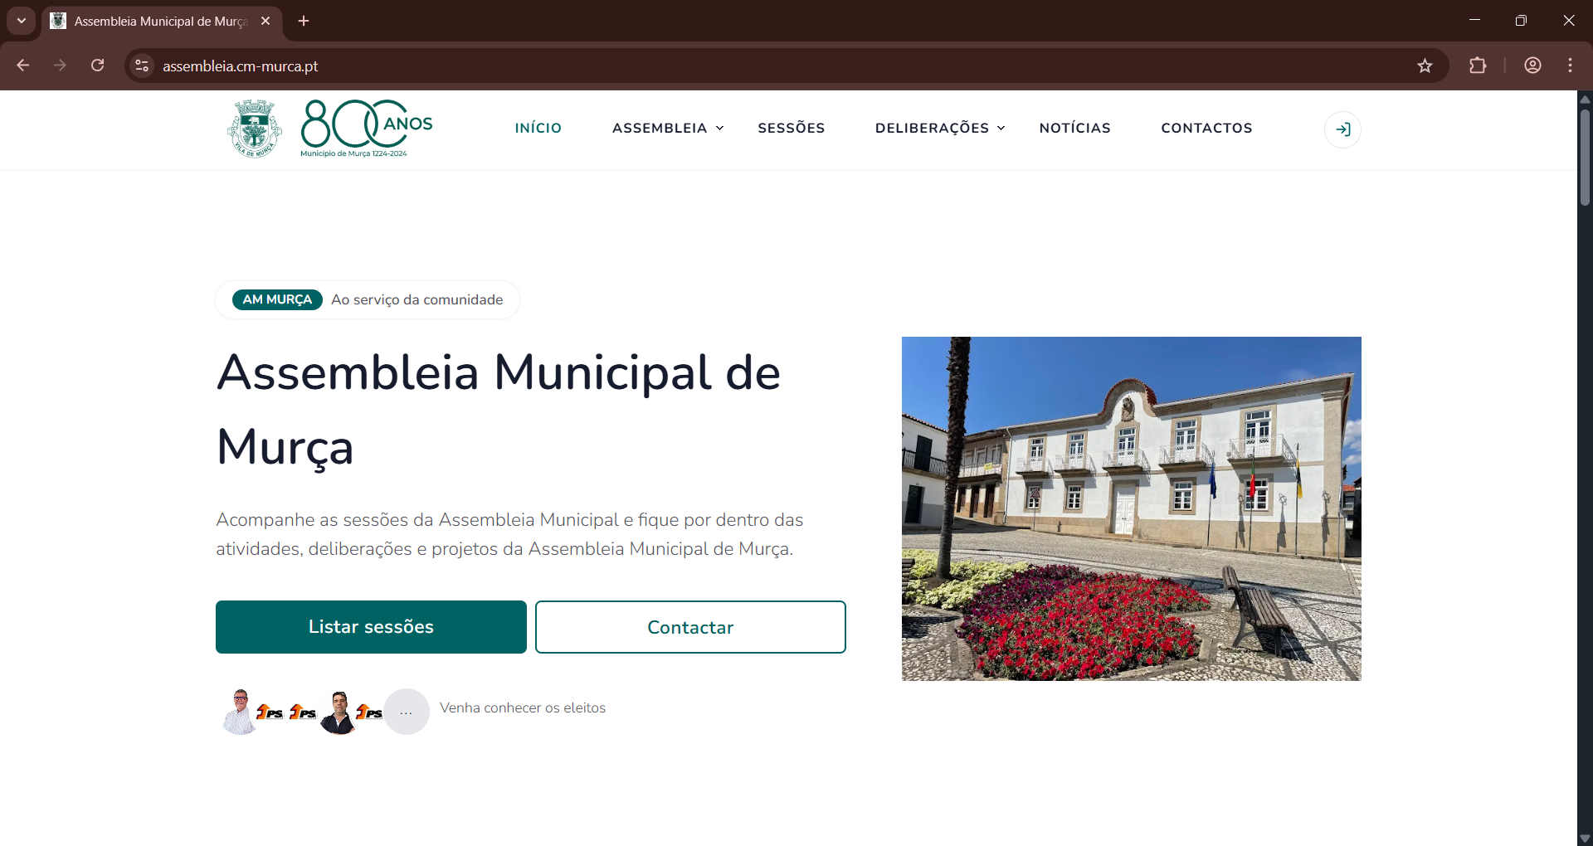Screen dimensions: 1593x846
Task: Click the town hall building photo
Action: tap(1131, 508)
